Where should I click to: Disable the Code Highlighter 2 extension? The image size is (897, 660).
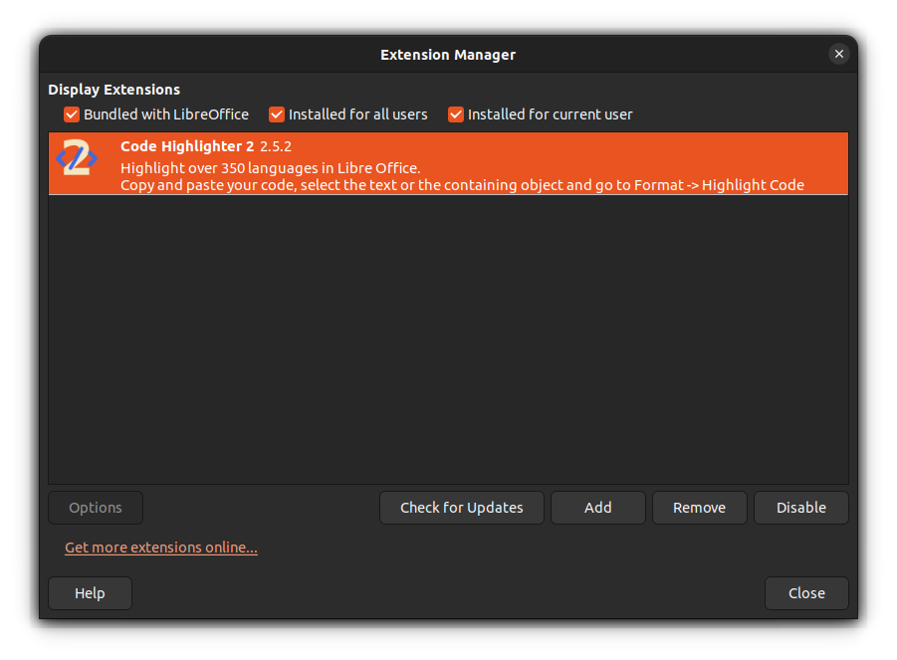coord(800,508)
